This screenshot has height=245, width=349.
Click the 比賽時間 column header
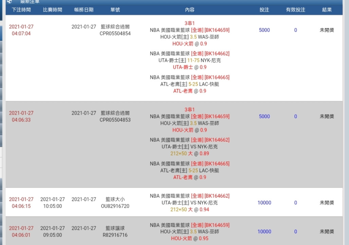pos(53,10)
